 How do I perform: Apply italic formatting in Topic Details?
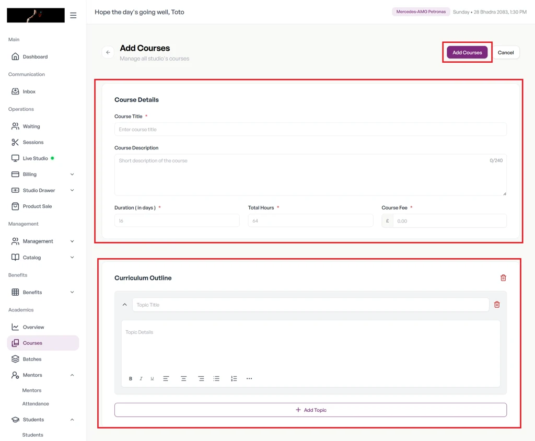click(141, 378)
